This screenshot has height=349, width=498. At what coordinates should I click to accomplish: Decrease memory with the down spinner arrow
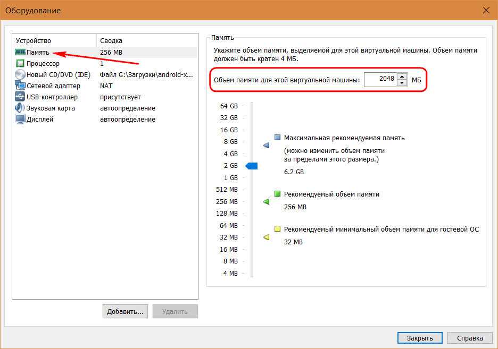pyautogui.click(x=402, y=83)
